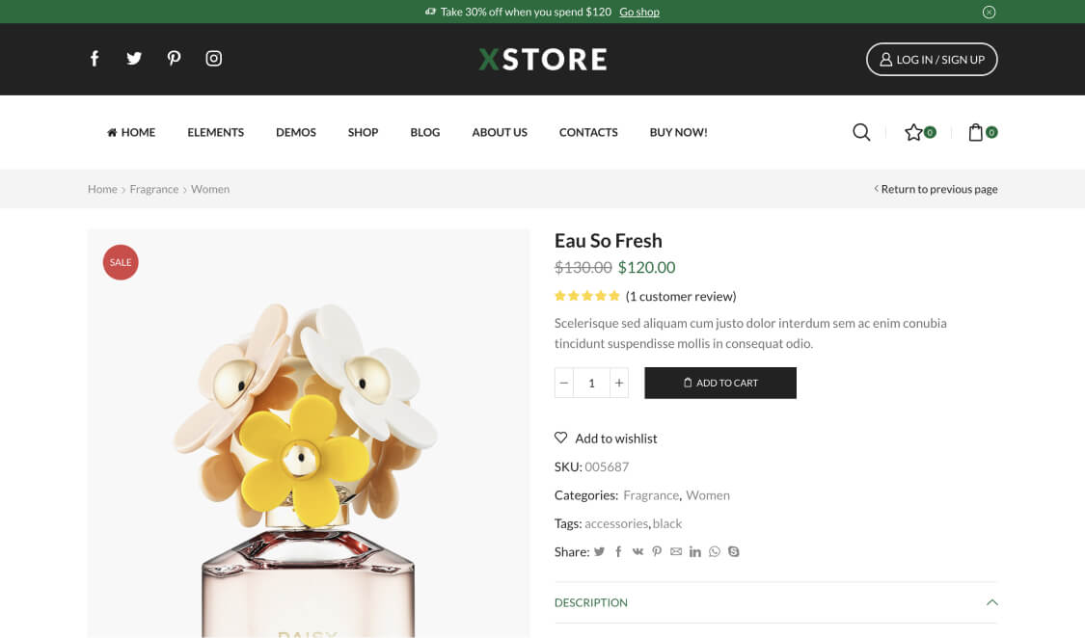Share product via WhatsApp icon

click(714, 552)
